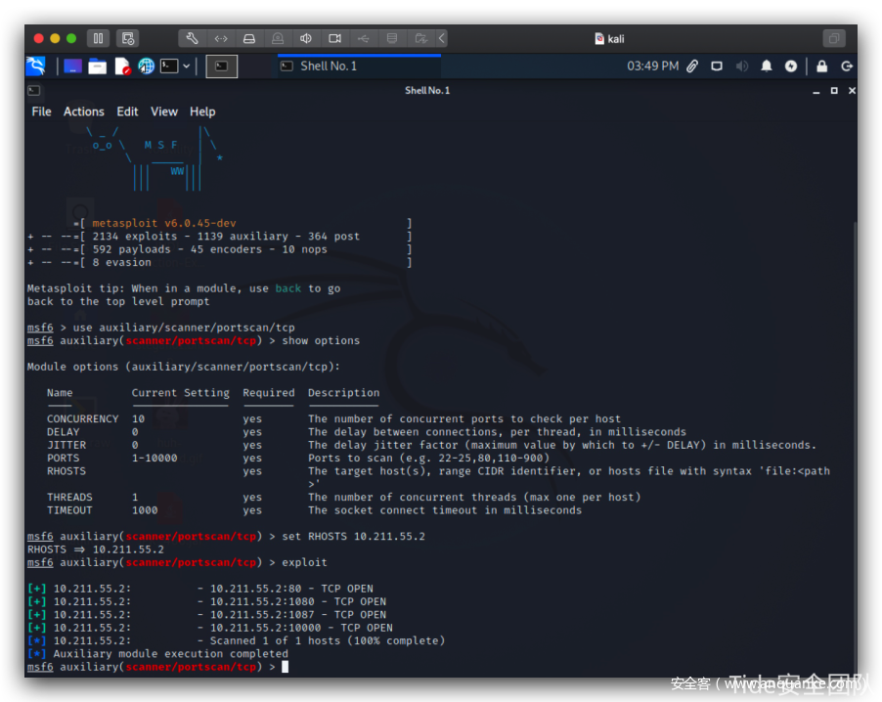
Task: Open notifications bell in the panel
Action: [x=767, y=66]
